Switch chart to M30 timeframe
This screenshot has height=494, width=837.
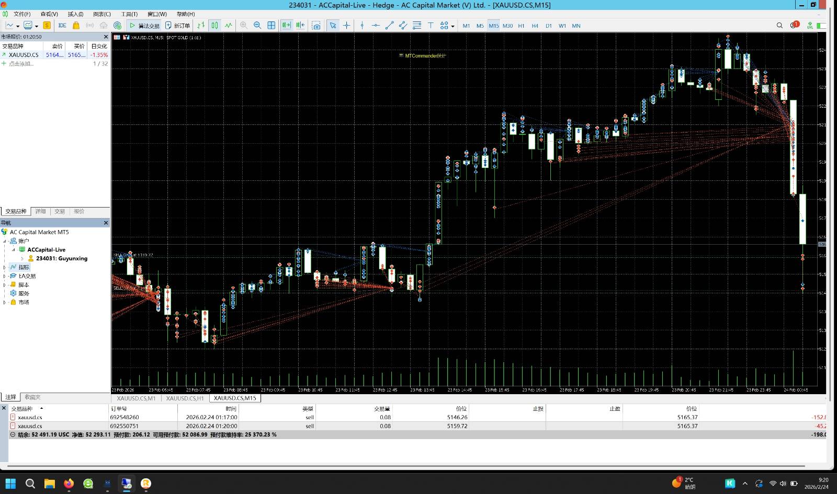point(507,26)
